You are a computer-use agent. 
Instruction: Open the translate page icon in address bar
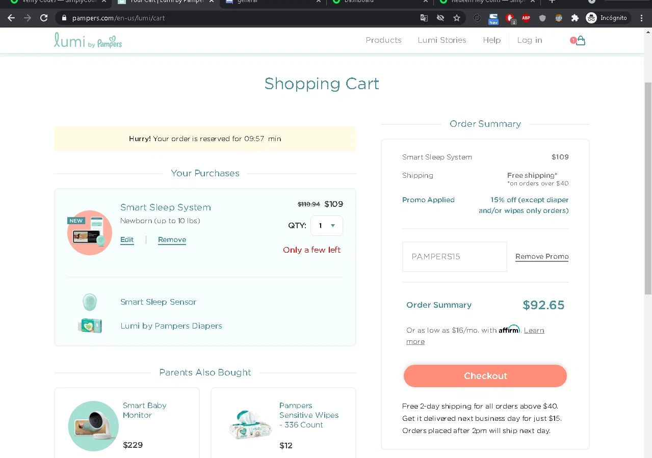(x=424, y=18)
